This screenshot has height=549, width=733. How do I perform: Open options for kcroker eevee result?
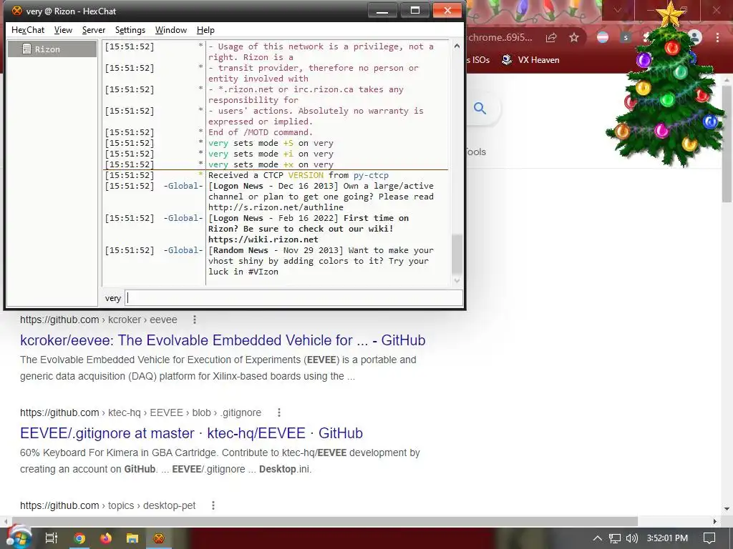coord(195,320)
